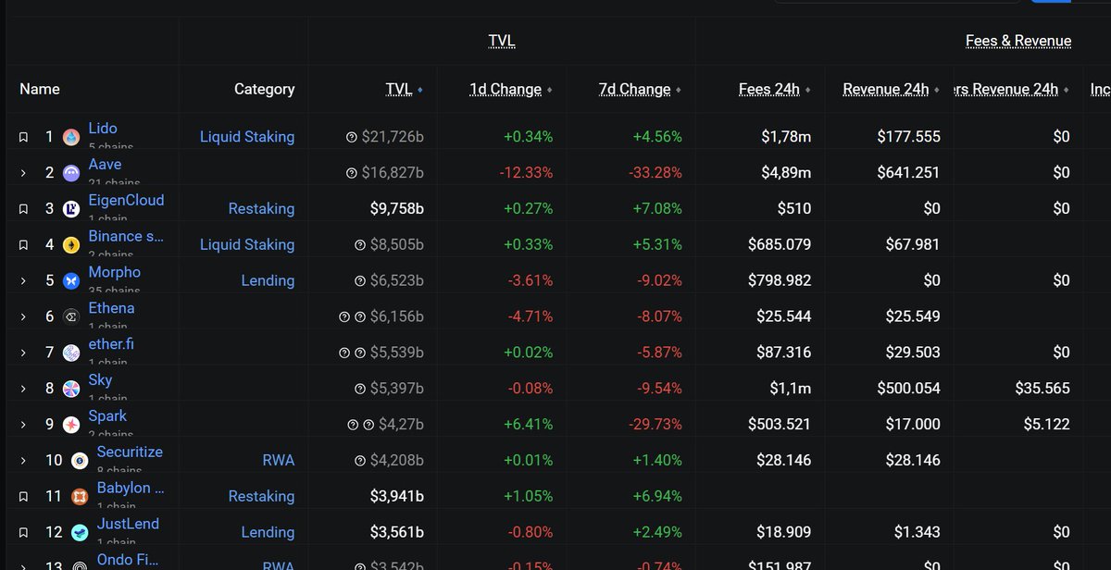The image size is (1111, 570).
Task: Toggle the bookmark for EigenCloud
Action: click(23, 209)
